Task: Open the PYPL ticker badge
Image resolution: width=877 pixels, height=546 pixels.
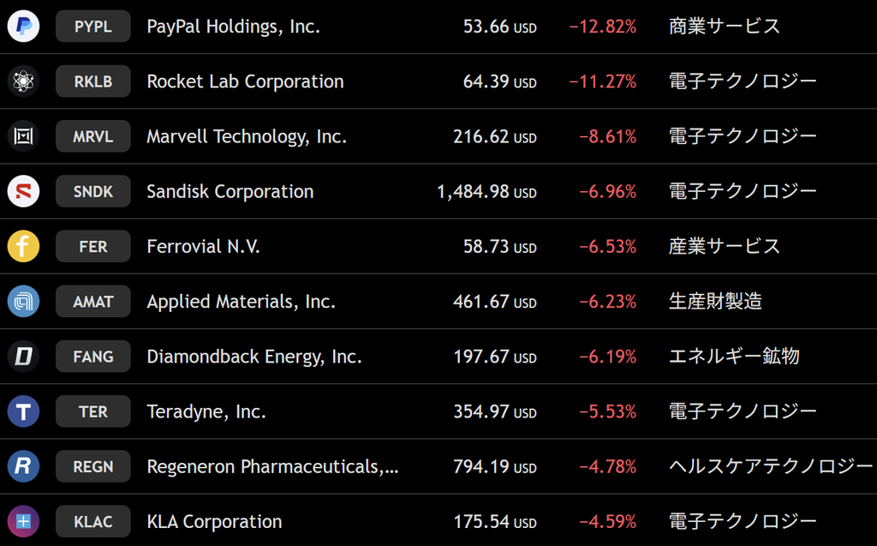Action: click(x=92, y=27)
